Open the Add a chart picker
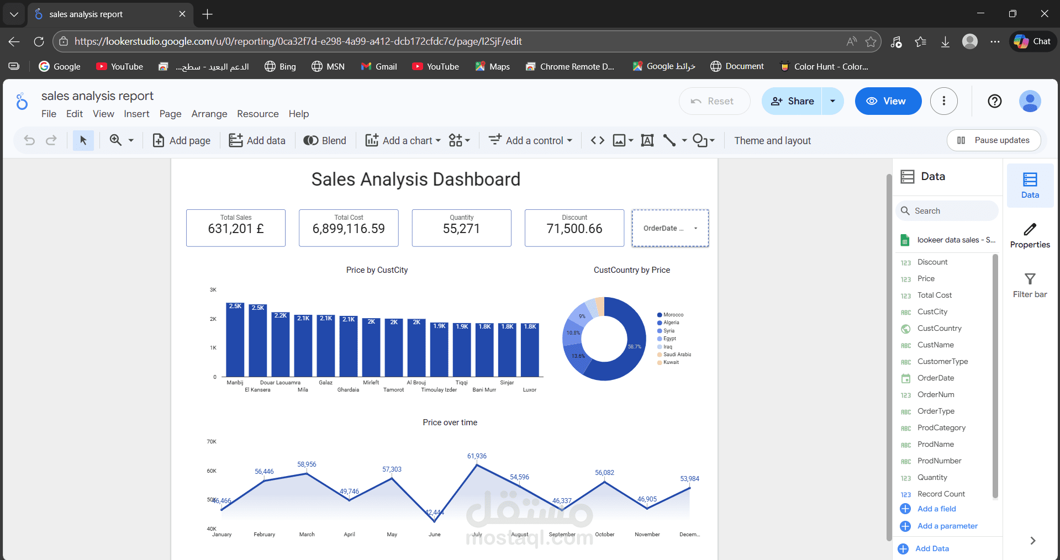1060x560 pixels. (402, 140)
